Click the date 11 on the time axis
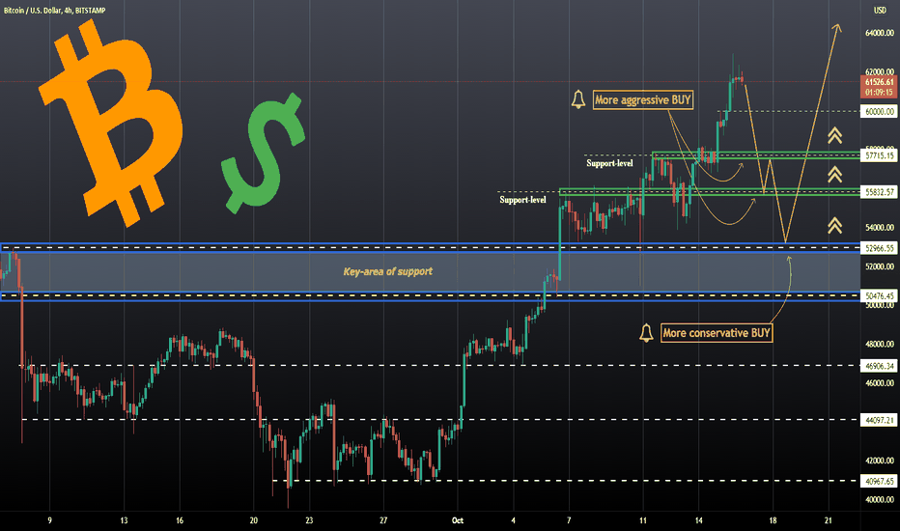 (643, 520)
